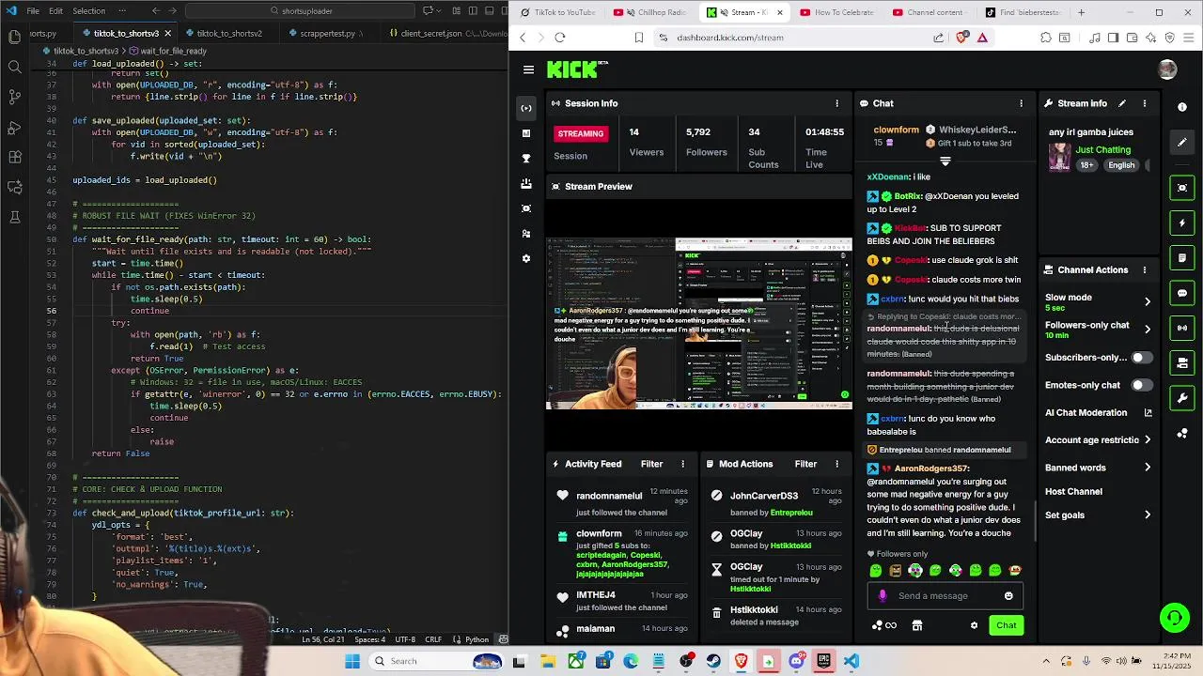Open chat settings gear beside Chat button
Screen dimensions: 1203x676
pos(974,625)
